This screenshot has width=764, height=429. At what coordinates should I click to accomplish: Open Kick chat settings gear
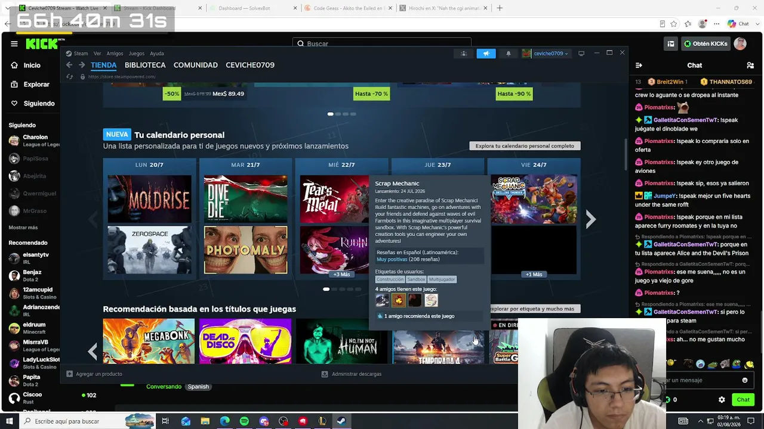pyautogui.click(x=722, y=400)
